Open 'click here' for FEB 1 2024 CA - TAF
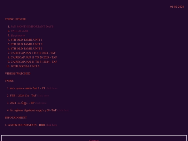Viewport: 188px width, 141px height. click(x=43, y=95)
